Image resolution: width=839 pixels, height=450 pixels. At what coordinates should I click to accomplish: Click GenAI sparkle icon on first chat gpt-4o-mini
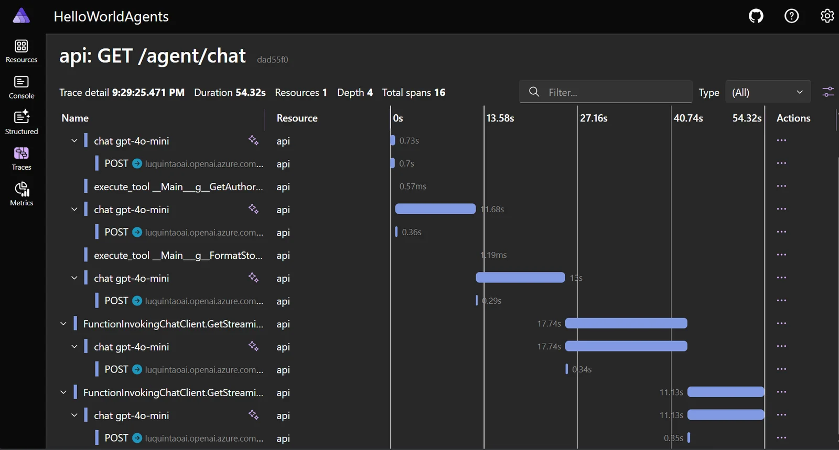click(x=253, y=140)
